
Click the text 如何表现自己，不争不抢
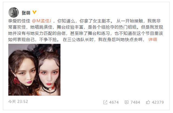point(34,40)
